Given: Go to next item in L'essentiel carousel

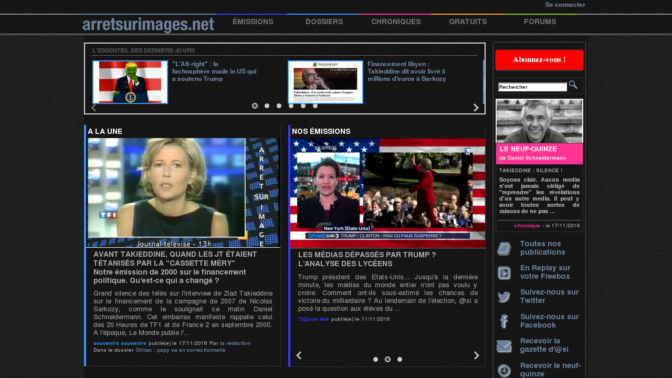Looking at the screenshot, I should [476, 108].
